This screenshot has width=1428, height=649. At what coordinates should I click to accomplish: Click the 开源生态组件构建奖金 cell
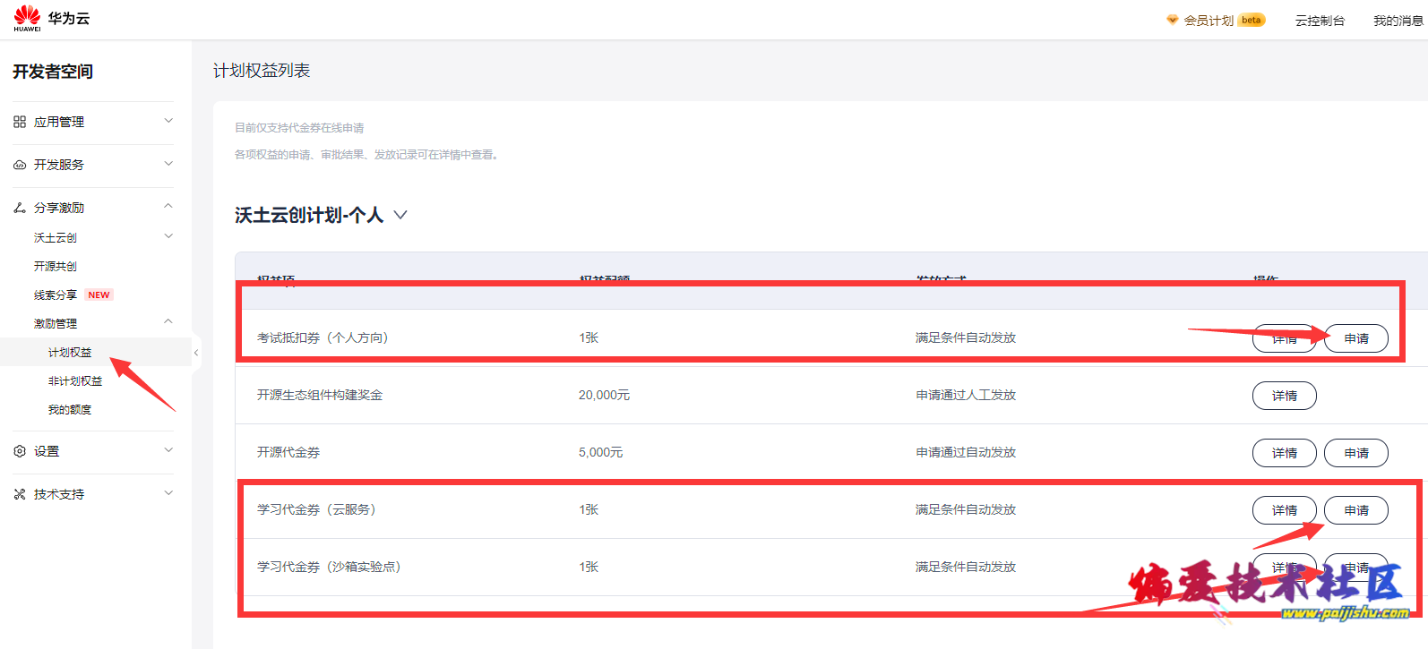click(320, 395)
